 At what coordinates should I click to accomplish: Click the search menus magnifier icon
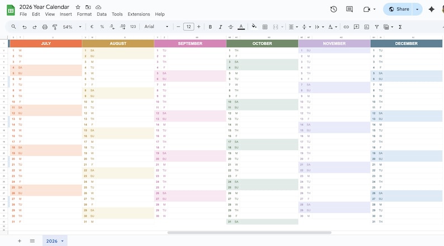13,27
